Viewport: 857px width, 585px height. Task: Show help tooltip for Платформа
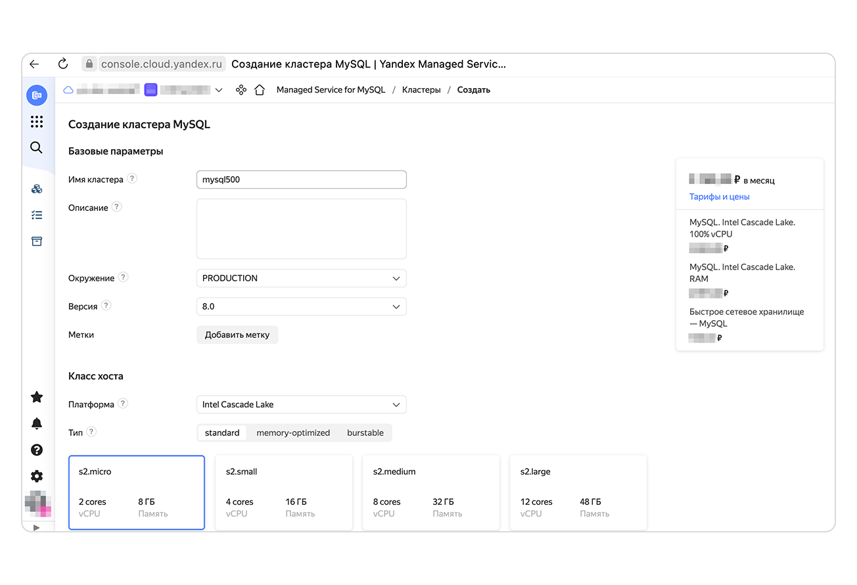pyautogui.click(x=123, y=404)
